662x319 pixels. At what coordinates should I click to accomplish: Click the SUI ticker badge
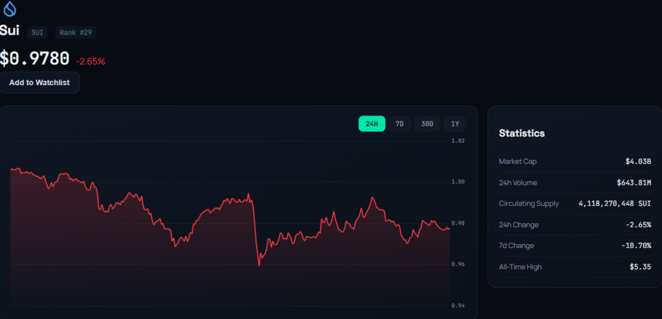(x=37, y=32)
